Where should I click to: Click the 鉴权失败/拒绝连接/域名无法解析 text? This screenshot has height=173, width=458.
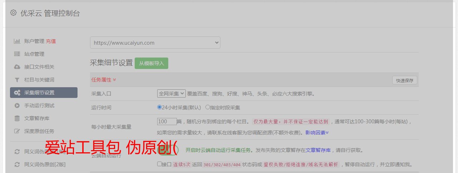[301, 164]
